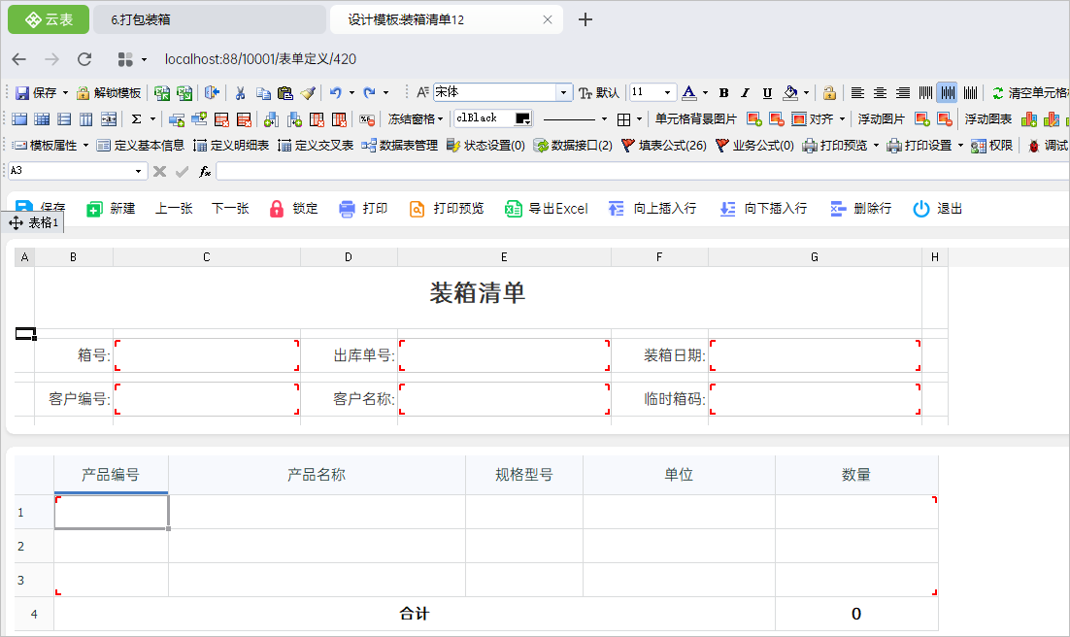Click the 箱号 input field
The image size is (1070, 637).
207,355
